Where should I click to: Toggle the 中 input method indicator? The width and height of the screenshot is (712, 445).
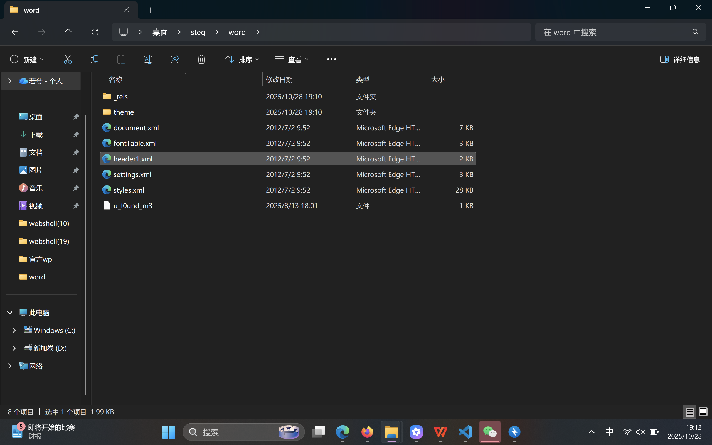[609, 432]
